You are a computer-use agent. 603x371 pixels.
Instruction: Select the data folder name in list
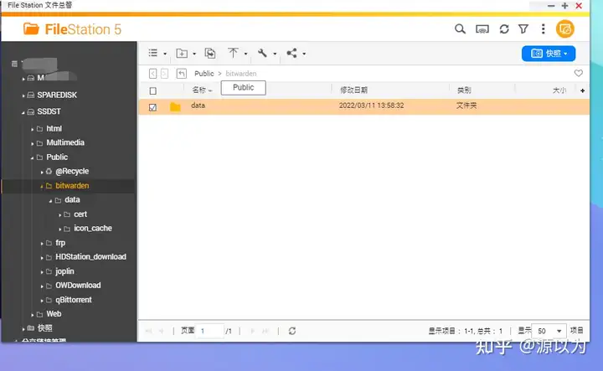click(198, 106)
